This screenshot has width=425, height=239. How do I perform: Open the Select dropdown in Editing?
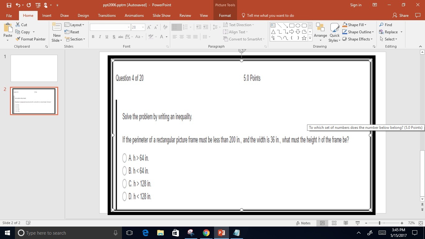(x=388, y=39)
